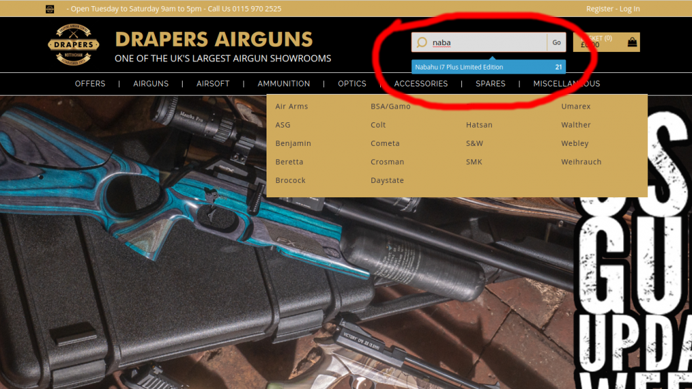Click the search magnifier icon
The width and height of the screenshot is (692, 389).
(422, 43)
